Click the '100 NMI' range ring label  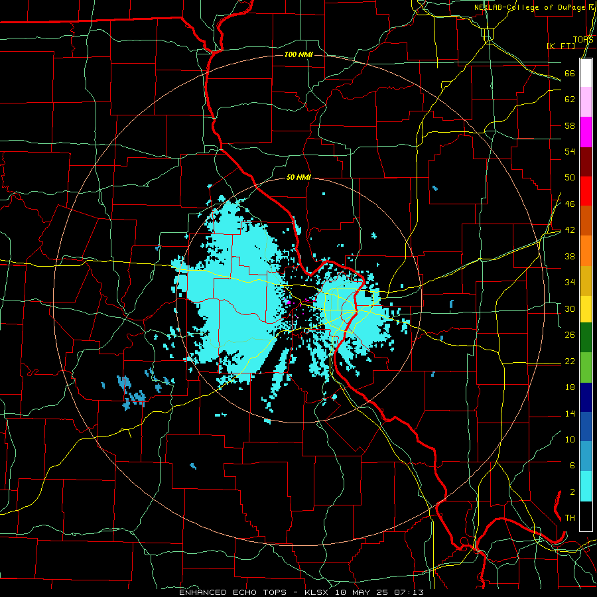click(298, 55)
